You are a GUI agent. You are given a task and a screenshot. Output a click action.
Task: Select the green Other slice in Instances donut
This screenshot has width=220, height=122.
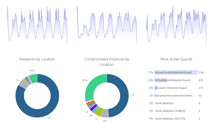point(34,79)
